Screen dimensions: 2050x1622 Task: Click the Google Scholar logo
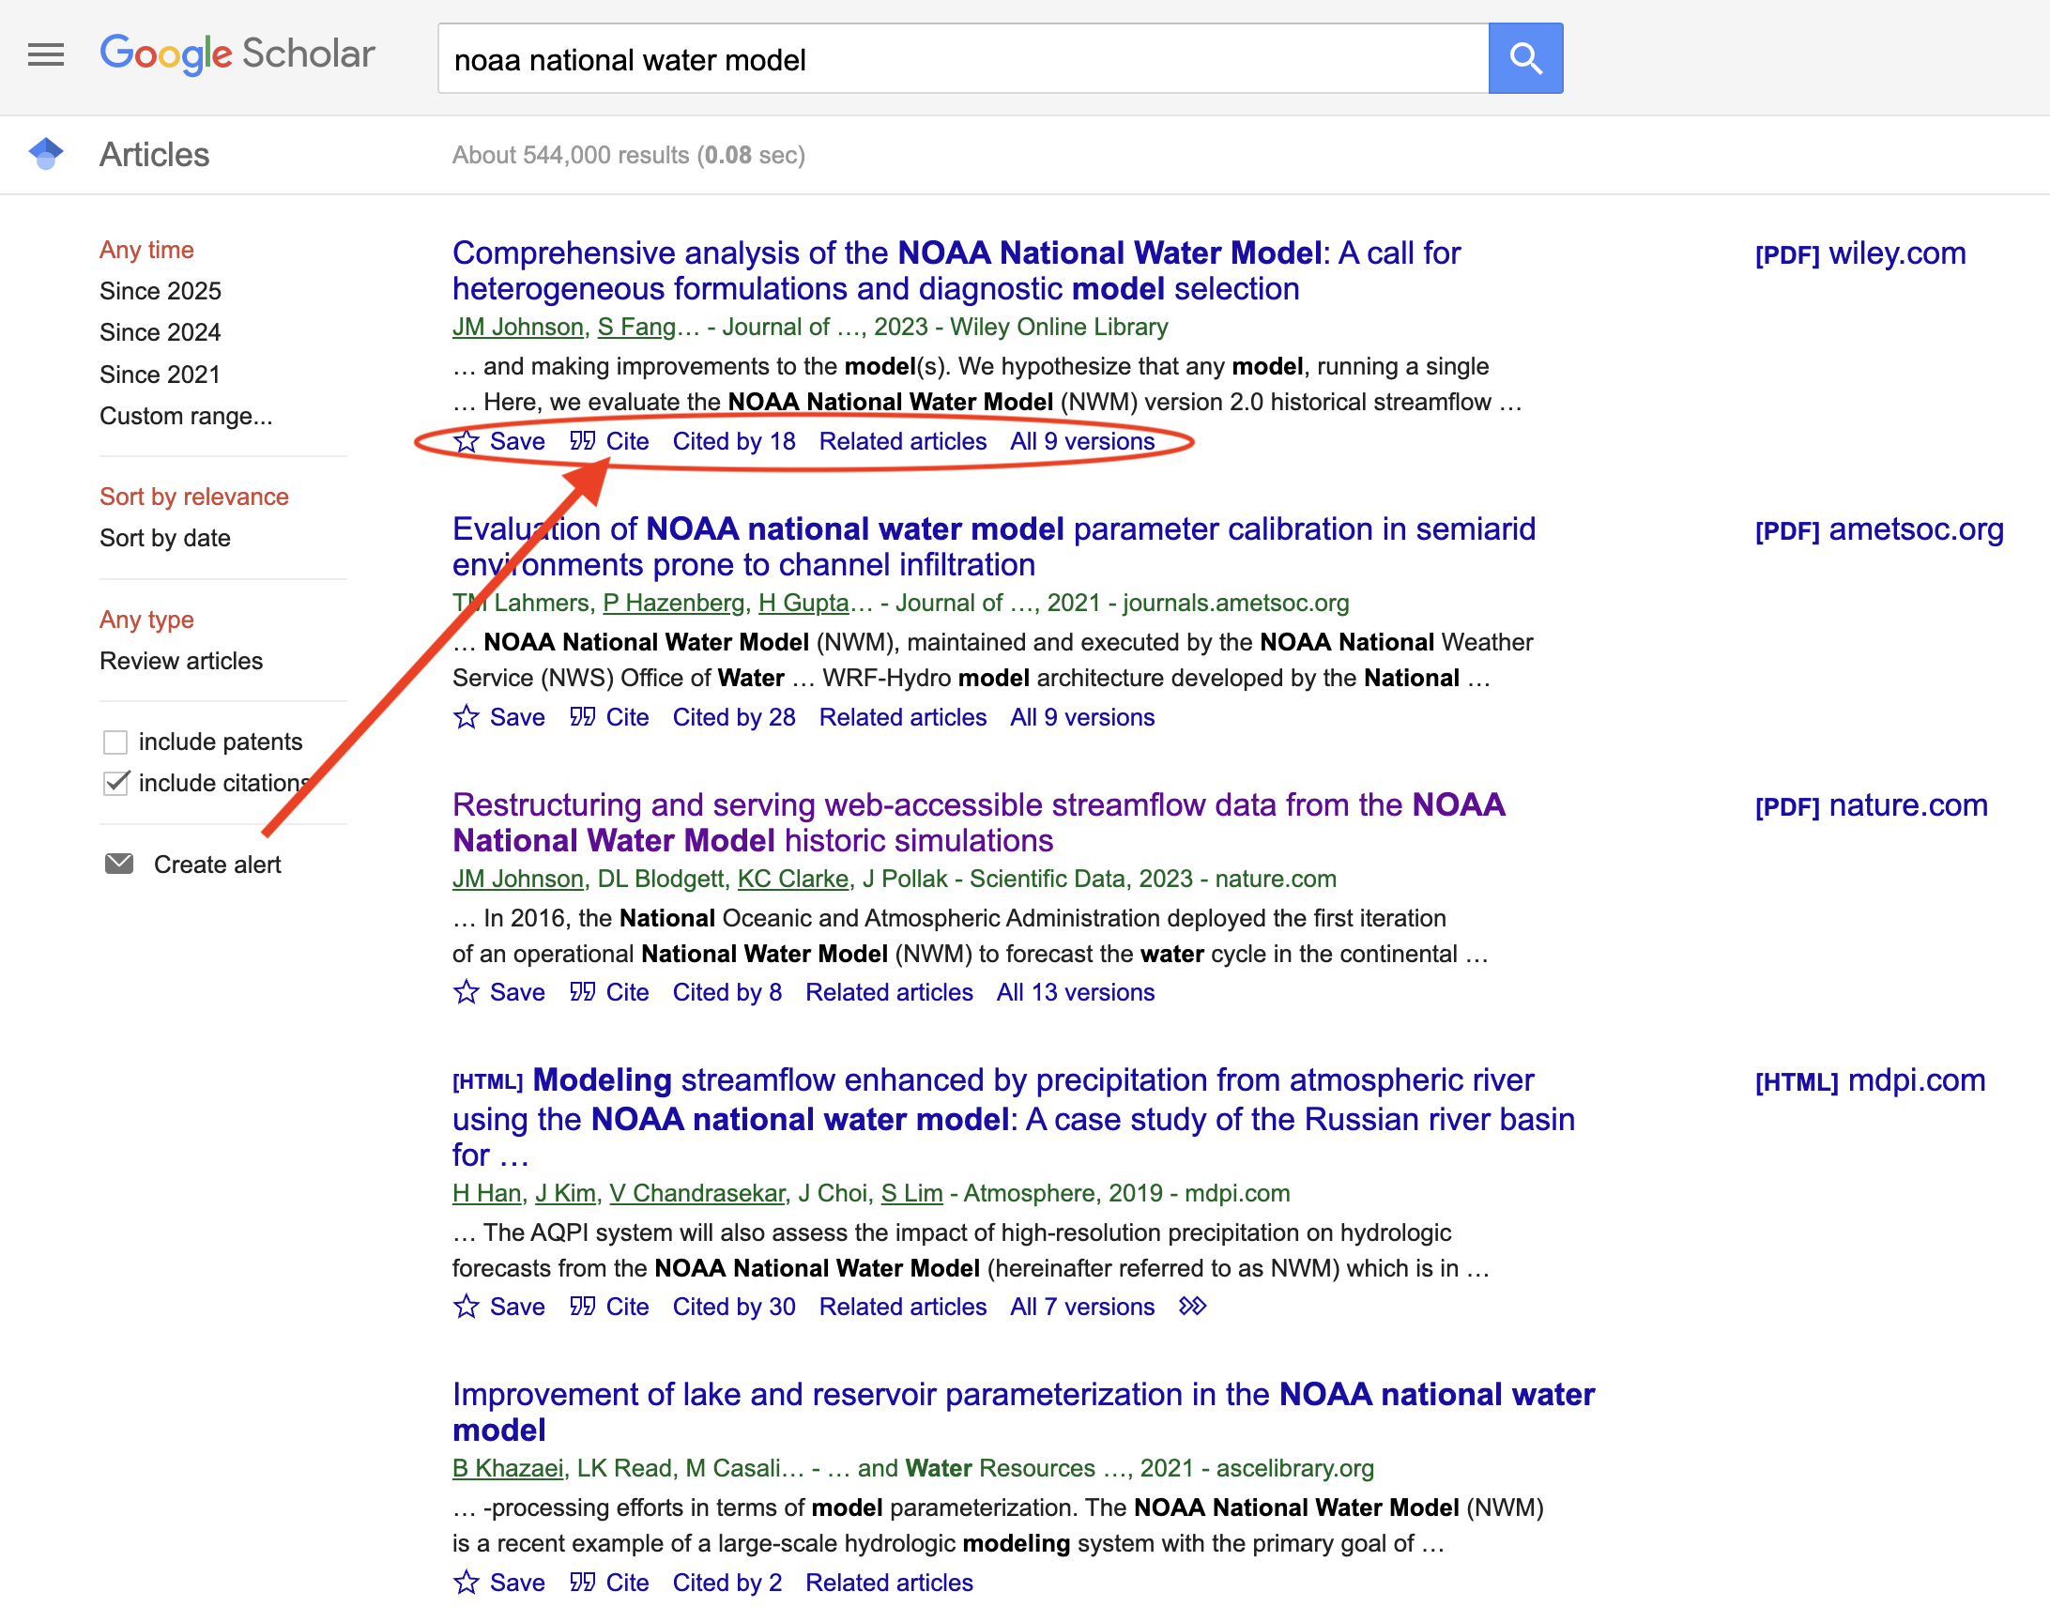(237, 54)
